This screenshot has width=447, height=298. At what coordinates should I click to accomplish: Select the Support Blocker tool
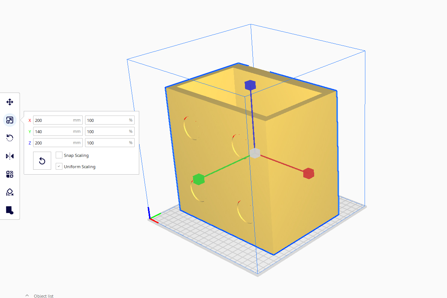pyautogui.click(x=10, y=192)
